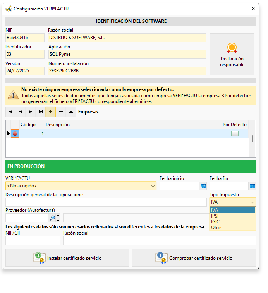Choose IPSI in the tax type list

click(x=215, y=216)
